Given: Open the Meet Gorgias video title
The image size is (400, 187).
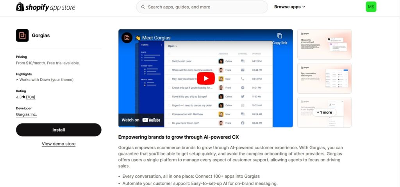Looking at the screenshot, I should point(153,38).
